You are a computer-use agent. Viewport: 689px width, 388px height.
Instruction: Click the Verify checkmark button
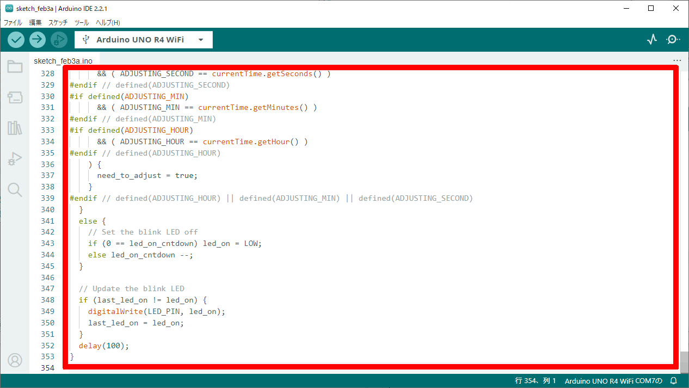[16, 39]
